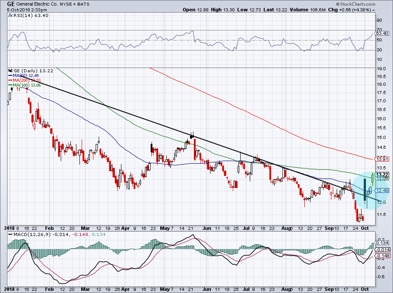Click the -0.6 level on MACD axis
Viewport: 393px width, 293px height.
(x=381, y=277)
